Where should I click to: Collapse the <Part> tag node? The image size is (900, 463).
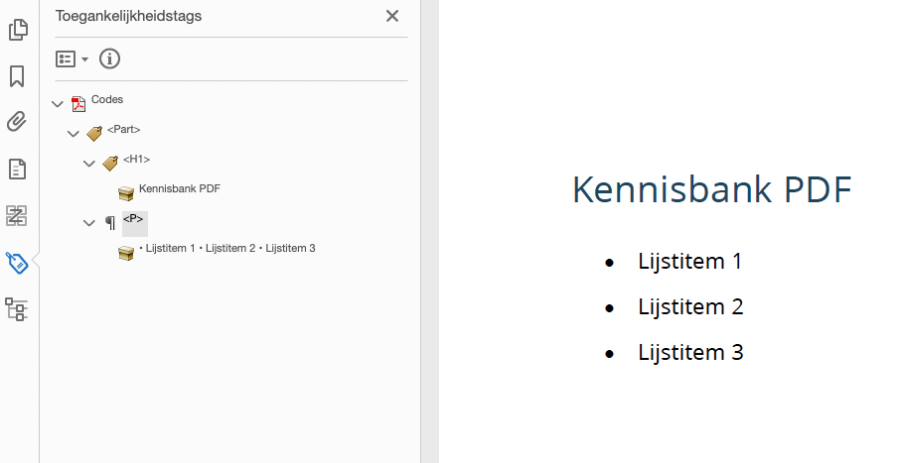pos(73,134)
